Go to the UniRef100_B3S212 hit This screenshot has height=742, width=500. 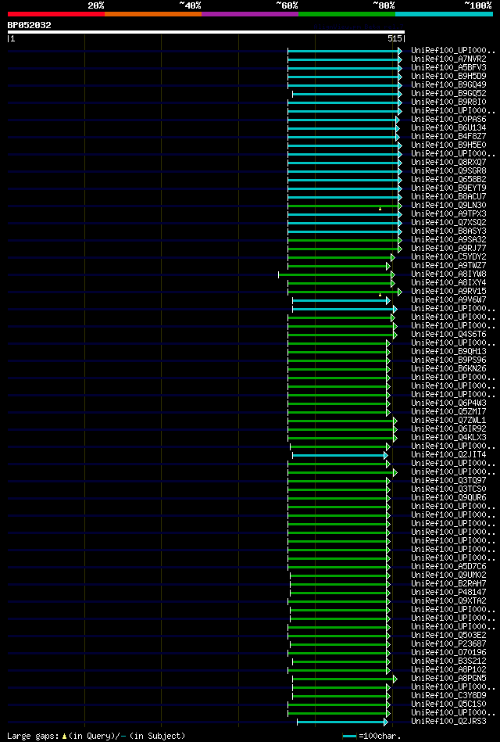click(448, 661)
